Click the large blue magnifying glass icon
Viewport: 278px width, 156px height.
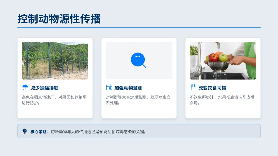click(x=138, y=60)
